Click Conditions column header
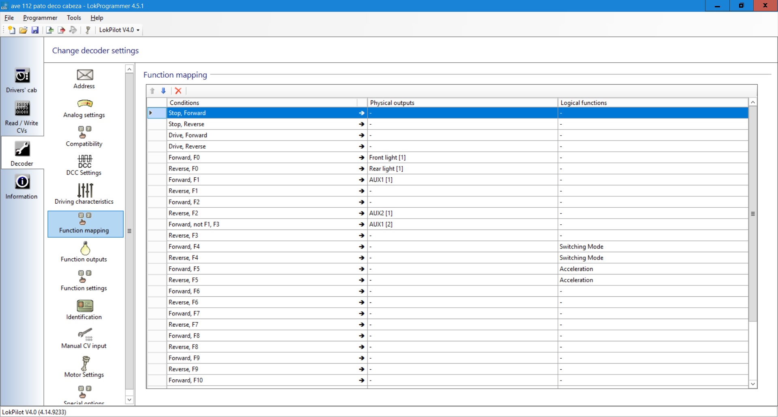This screenshot has height=417, width=778. pos(262,103)
